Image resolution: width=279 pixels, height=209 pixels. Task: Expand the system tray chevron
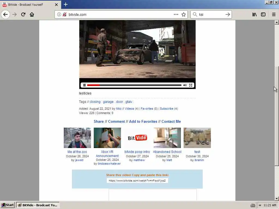coord(260,205)
